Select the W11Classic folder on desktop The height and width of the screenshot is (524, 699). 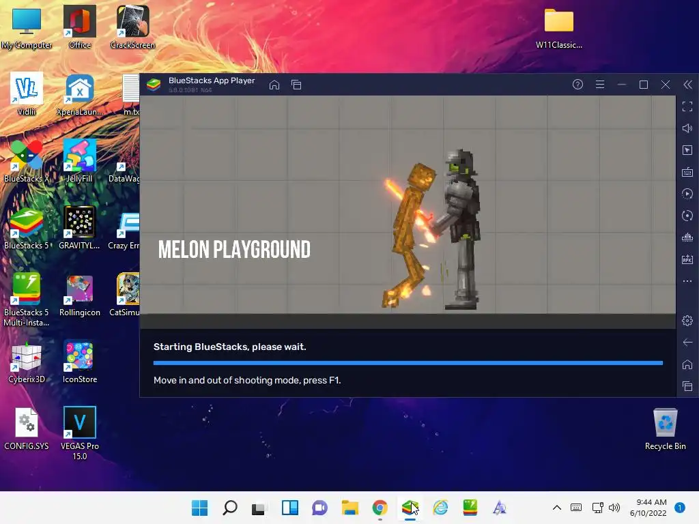point(558,27)
